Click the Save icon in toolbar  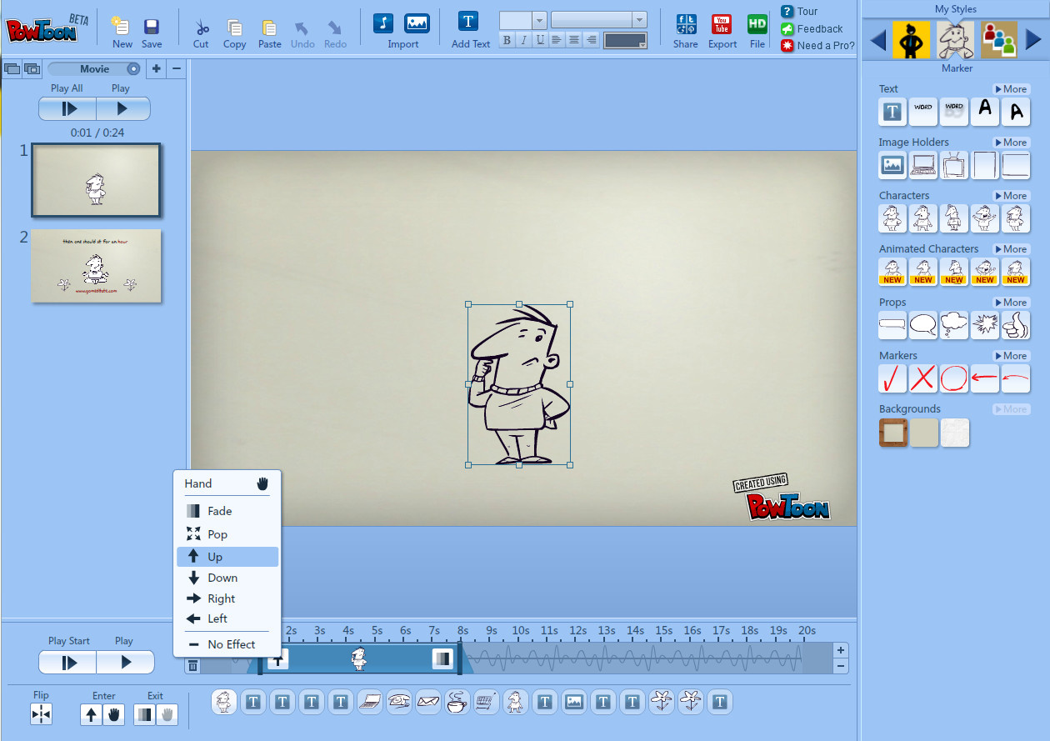tap(151, 28)
